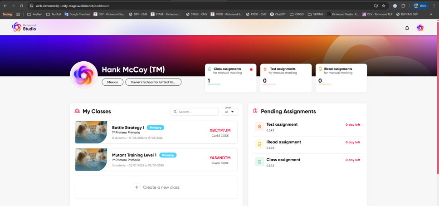Open the ChatGPT bookmark
The width and height of the screenshot is (439, 206).
pyautogui.click(x=278, y=14)
